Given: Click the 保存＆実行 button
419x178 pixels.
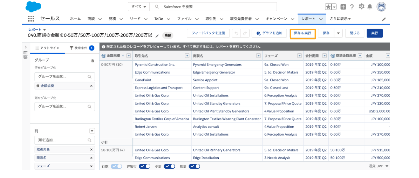Looking at the screenshot, I should point(303,33).
